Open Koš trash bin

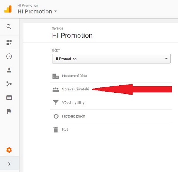[111, 130]
